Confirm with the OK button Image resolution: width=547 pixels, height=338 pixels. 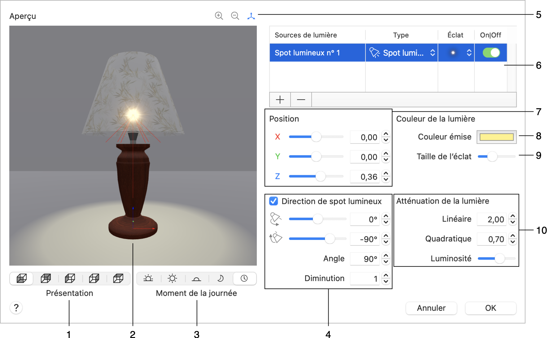pos(491,308)
